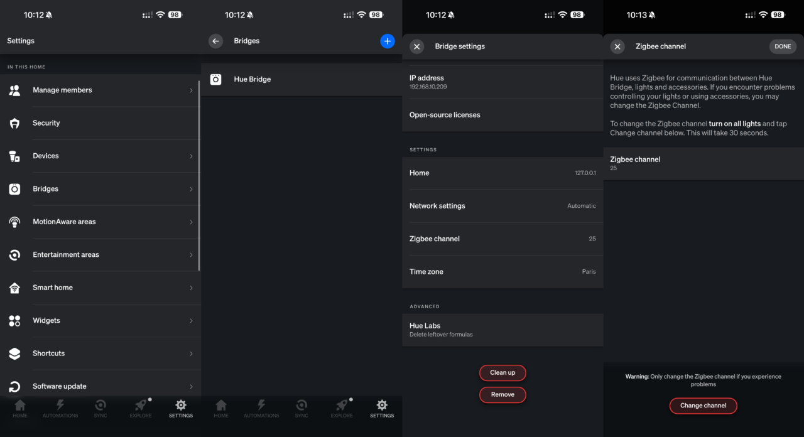Open Zigbee channel row in Bridge settings
The image size is (804, 437).
[503, 239]
